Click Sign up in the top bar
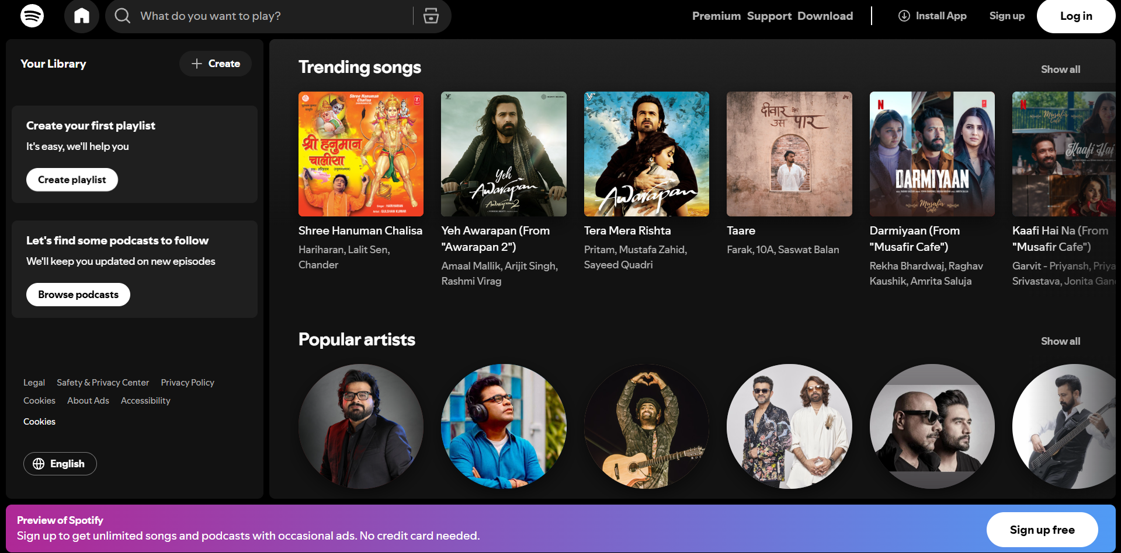1121x553 pixels. tap(1007, 16)
